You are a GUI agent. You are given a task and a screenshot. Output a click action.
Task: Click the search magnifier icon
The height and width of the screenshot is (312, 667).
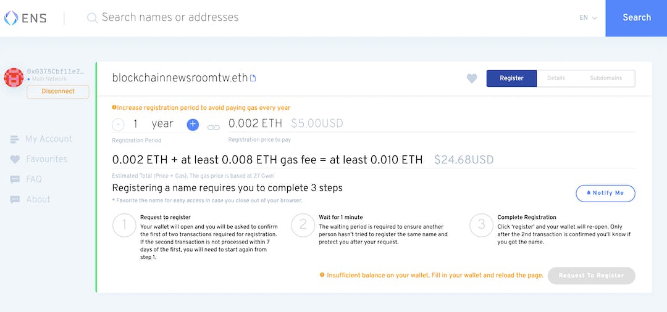[x=92, y=18]
